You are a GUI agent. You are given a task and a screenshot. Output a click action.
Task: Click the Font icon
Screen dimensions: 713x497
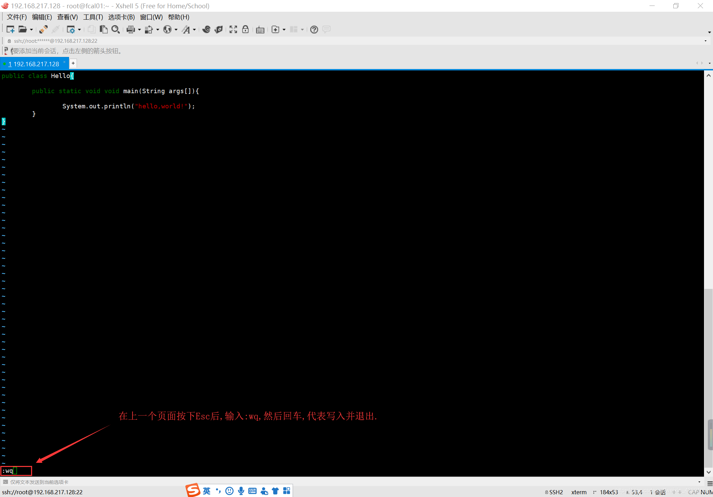point(186,30)
